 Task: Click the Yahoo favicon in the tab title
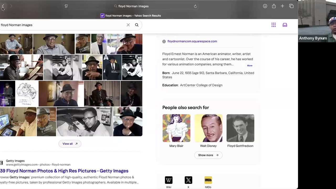click(102, 16)
